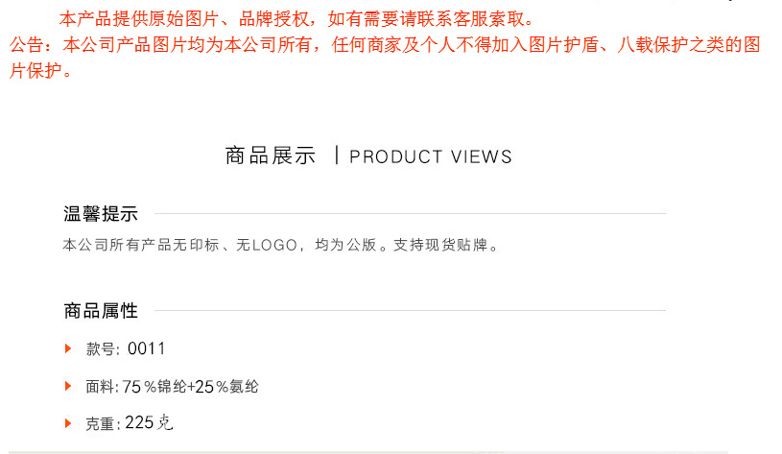Click the 75%锦纶+25%氨纶 fabric text
782x454 pixels.
(191, 387)
